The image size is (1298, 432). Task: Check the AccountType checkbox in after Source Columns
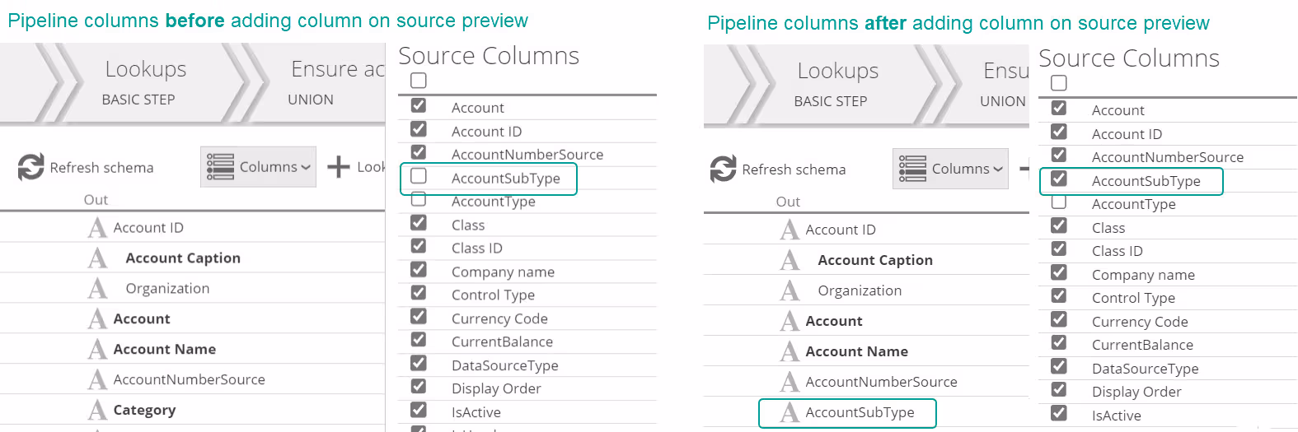[x=1059, y=202]
